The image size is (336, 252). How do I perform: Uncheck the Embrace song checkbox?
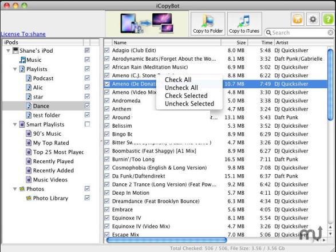(x=107, y=210)
